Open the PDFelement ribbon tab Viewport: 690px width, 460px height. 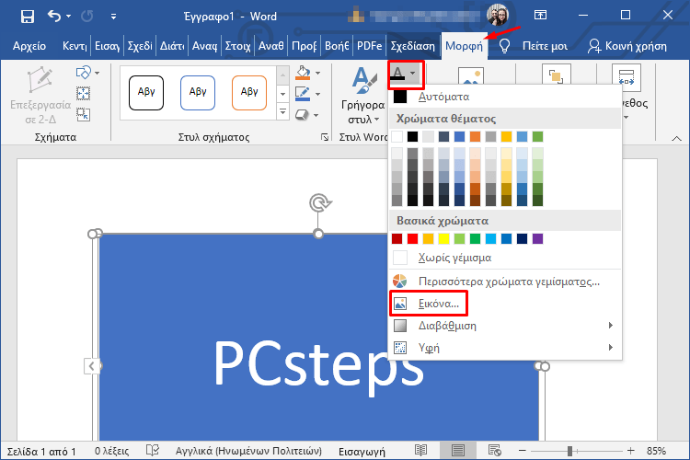pos(369,46)
